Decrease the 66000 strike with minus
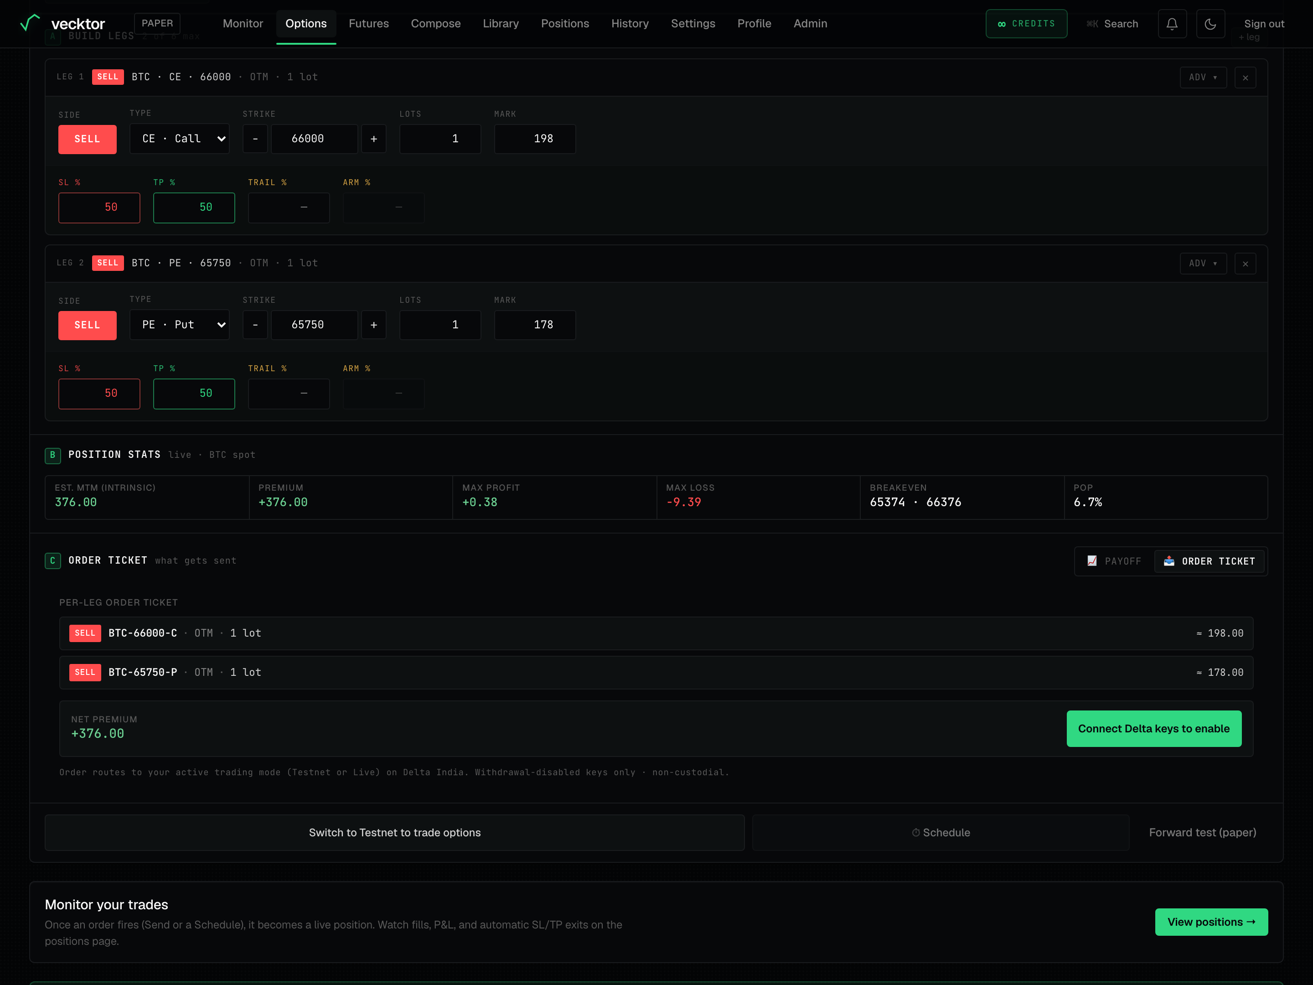This screenshot has width=1313, height=985. [x=255, y=139]
